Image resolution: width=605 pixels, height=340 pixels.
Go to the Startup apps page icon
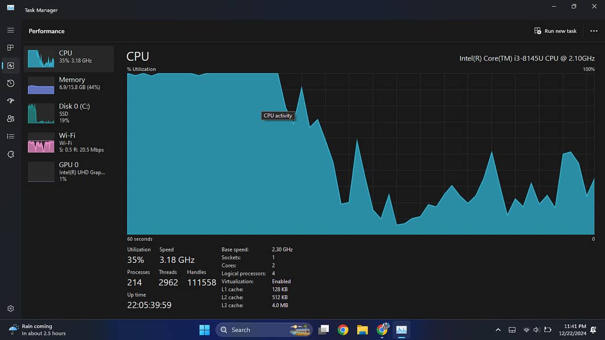click(x=10, y=101)
